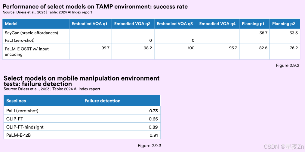Click the "Embodied VQA q4" column header
Viewport: 305px width, 152px height.
(218, 24)
